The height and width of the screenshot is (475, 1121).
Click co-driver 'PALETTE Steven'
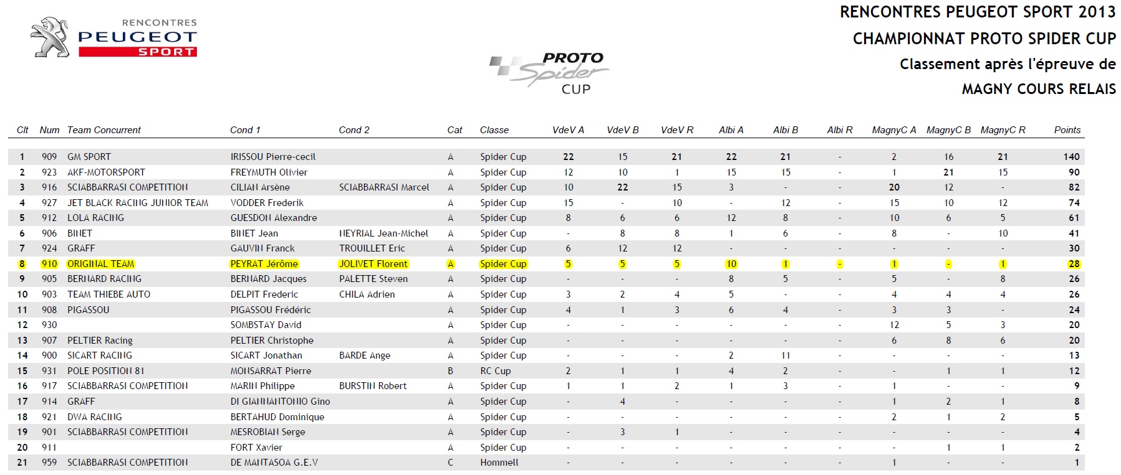pos(373,279)
